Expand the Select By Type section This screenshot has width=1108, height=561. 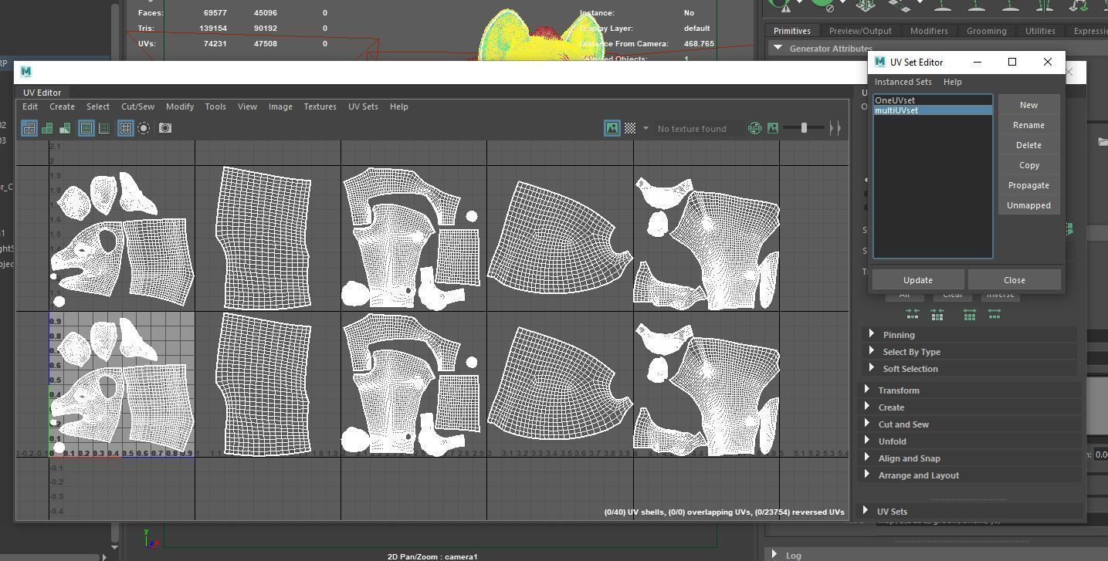pyautogui.click(x=969, y=352)
